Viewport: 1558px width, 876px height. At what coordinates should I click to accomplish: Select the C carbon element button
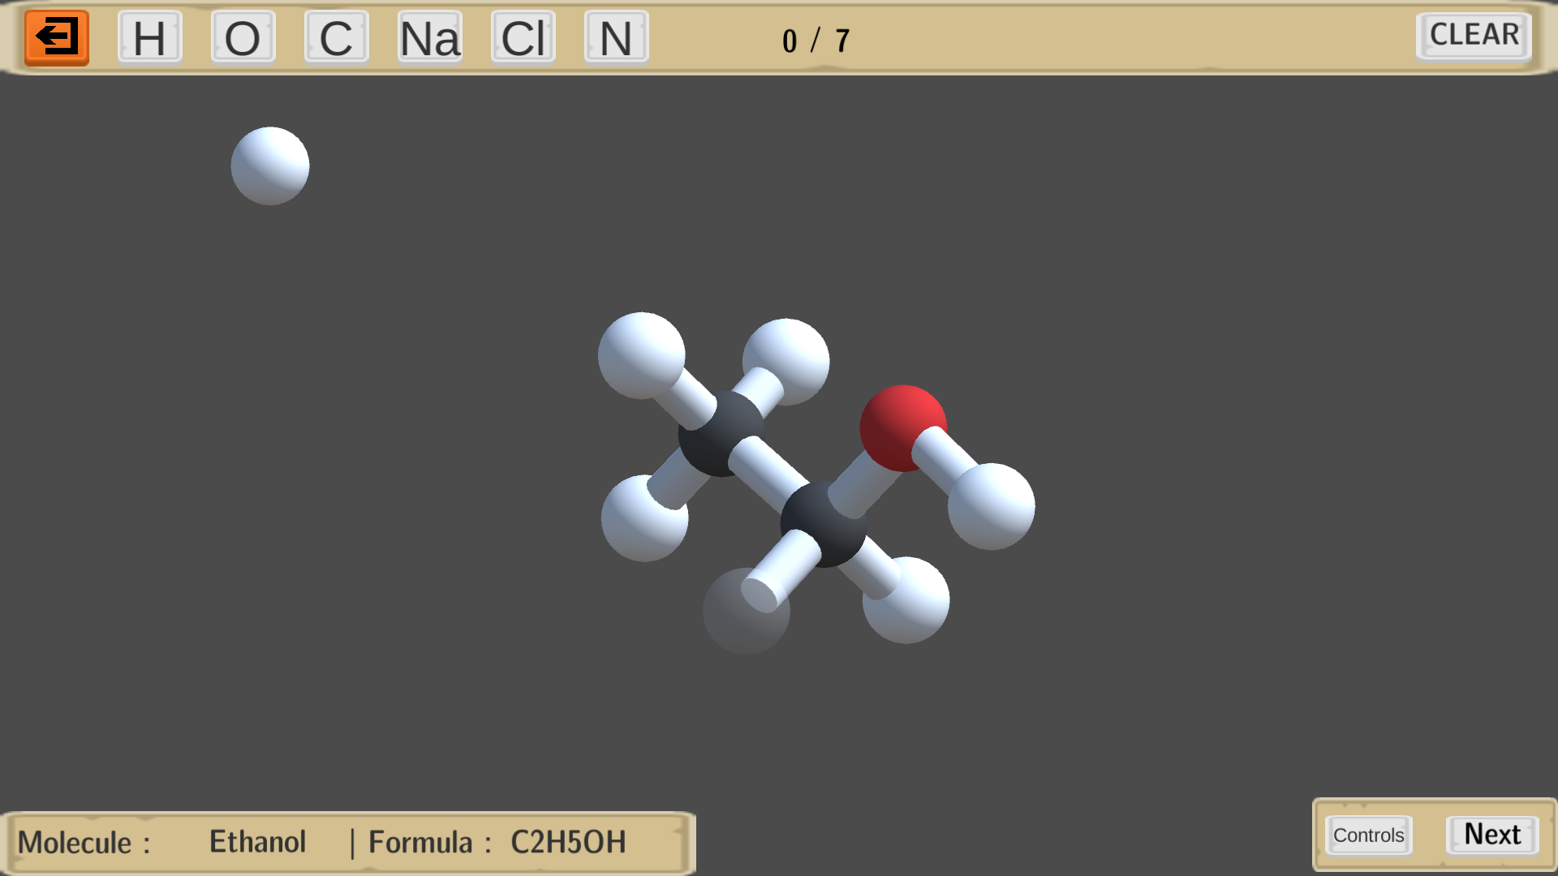pyautogui.click(x=337, y=37)
